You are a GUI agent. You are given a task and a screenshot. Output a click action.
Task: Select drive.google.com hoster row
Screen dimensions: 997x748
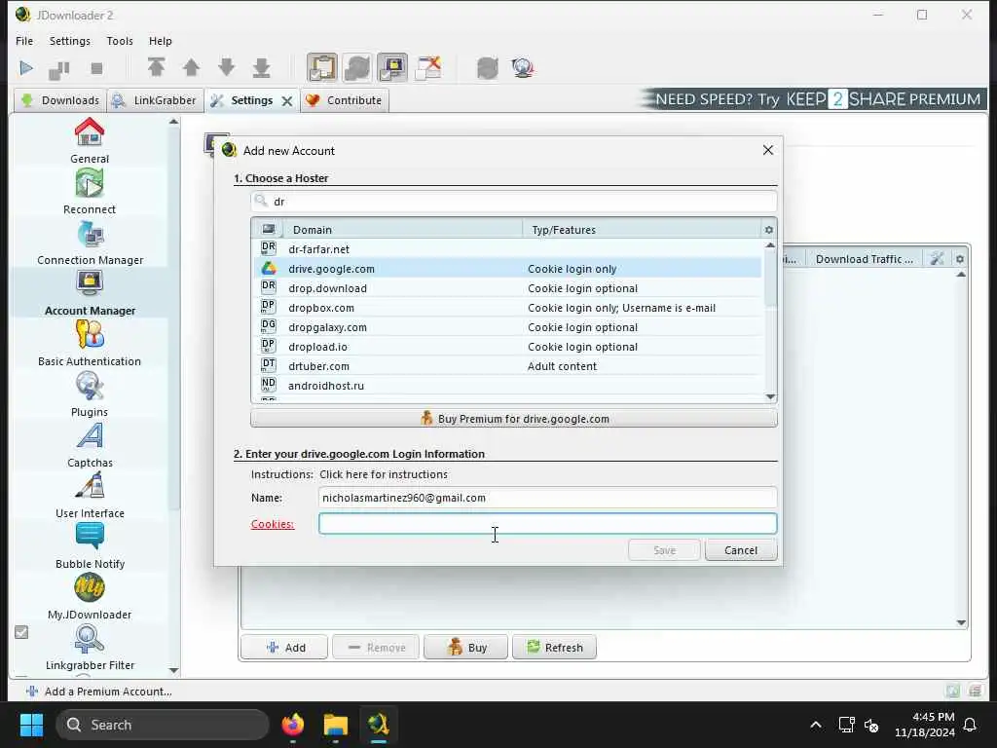(x=507, y=269)
